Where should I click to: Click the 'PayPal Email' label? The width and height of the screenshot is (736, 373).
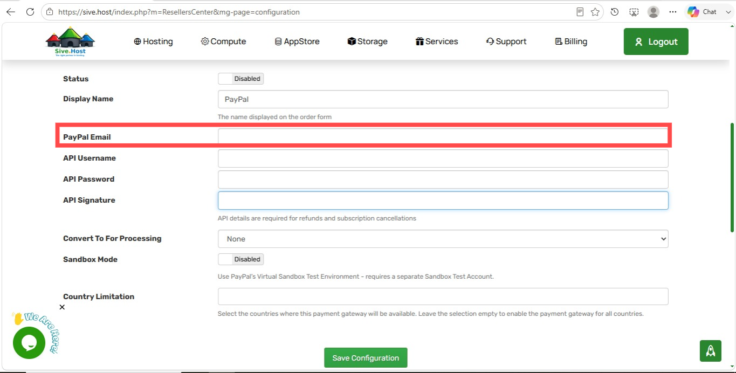click(87, 137)
